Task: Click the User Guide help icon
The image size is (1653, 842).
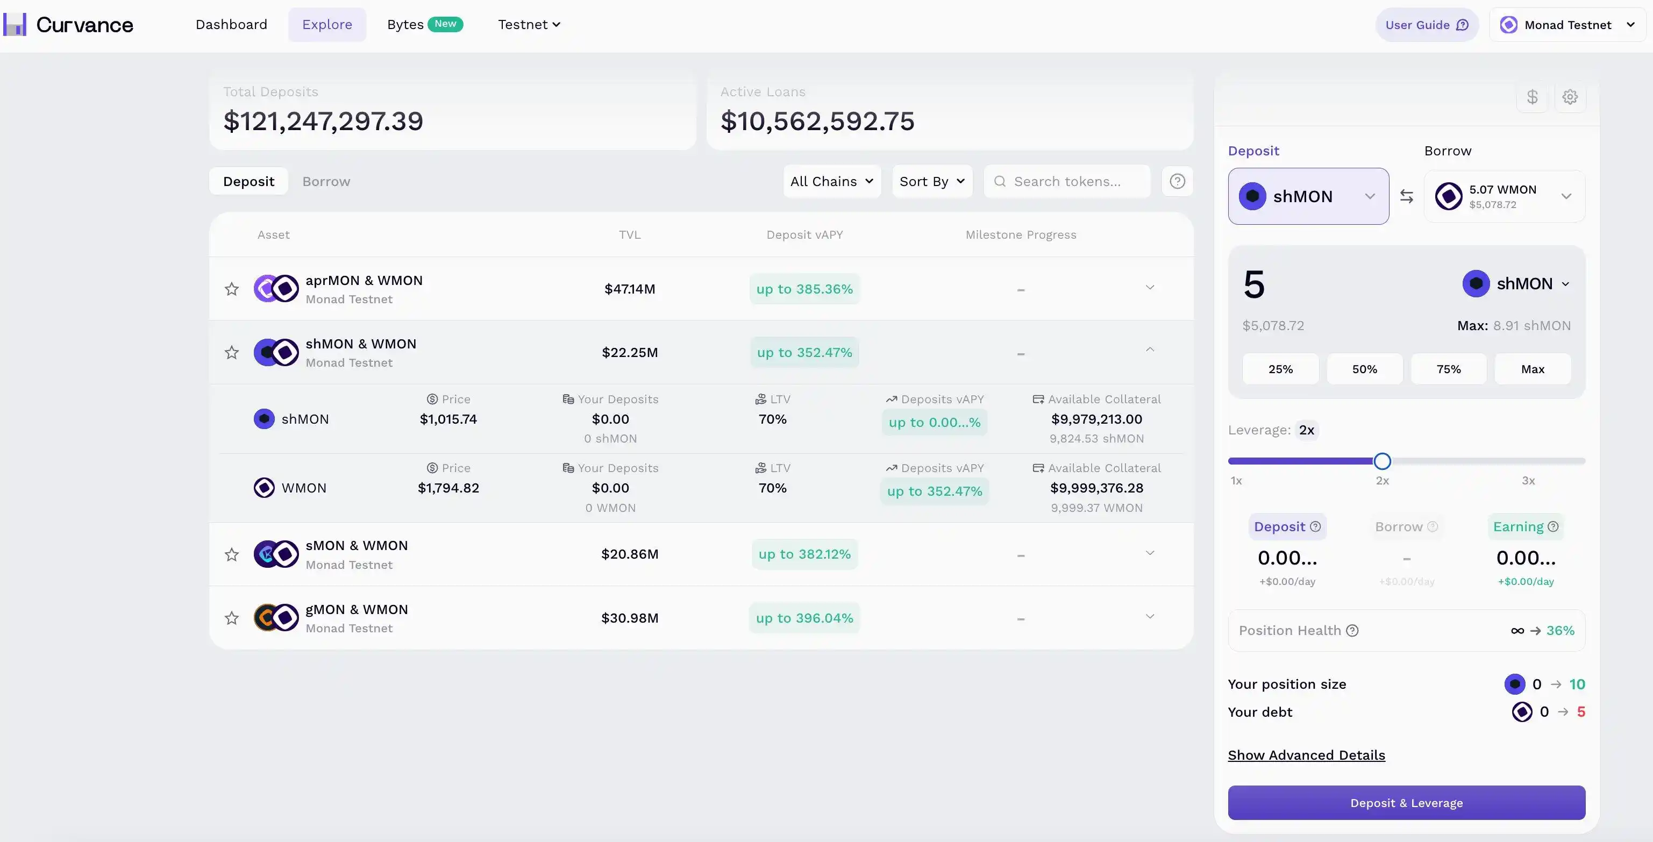Action: (x=1464, y=24)
